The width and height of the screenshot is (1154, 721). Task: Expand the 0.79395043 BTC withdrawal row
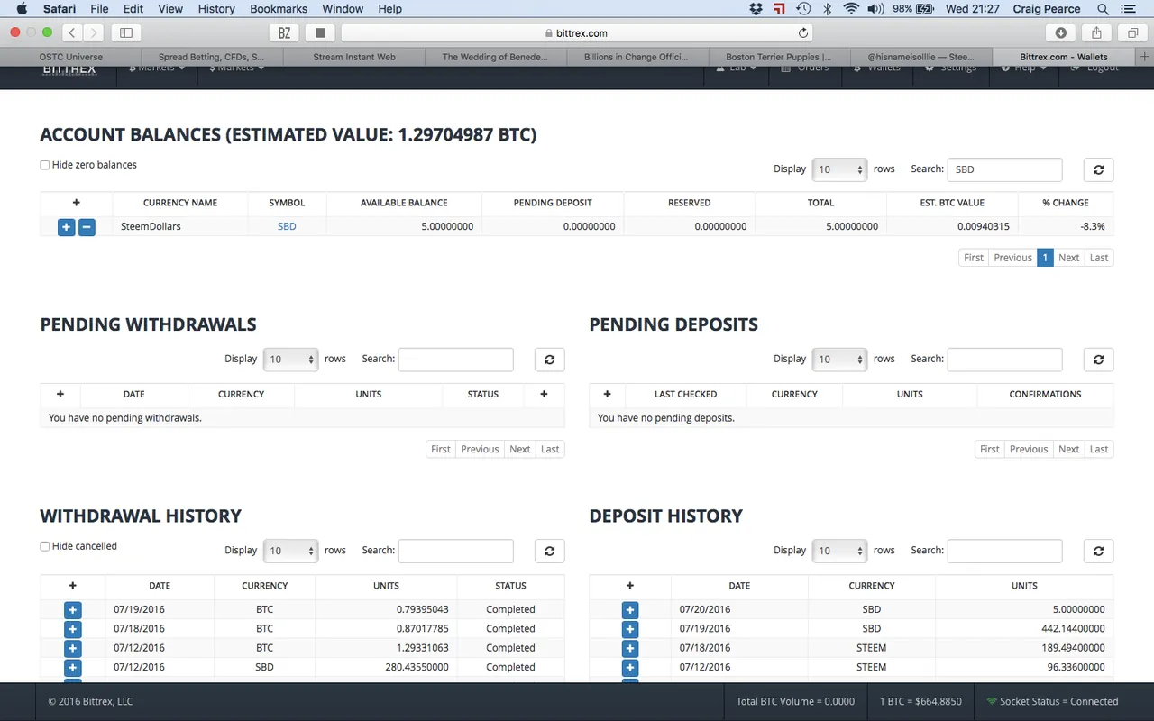(73, 610)
